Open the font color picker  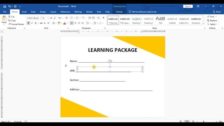pyautogui.click(x=67, y=23)
